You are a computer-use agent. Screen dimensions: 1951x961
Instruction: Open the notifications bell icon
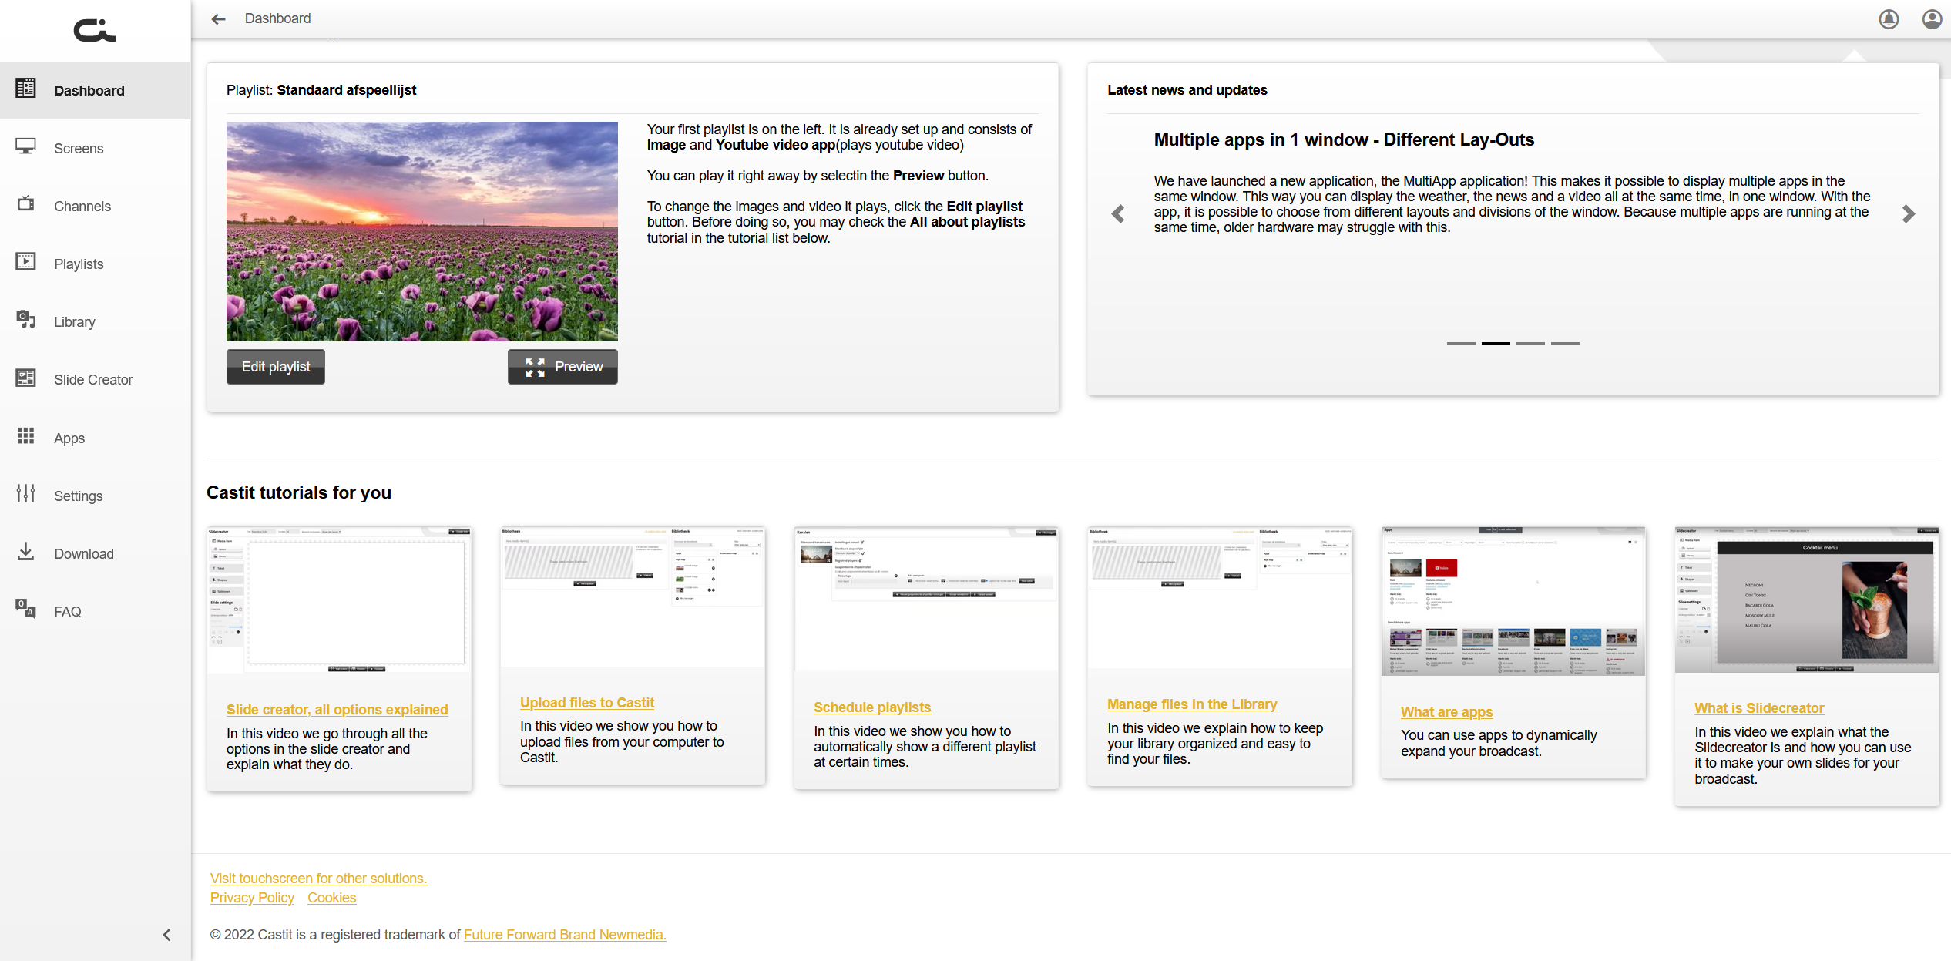pos(1888,19)
